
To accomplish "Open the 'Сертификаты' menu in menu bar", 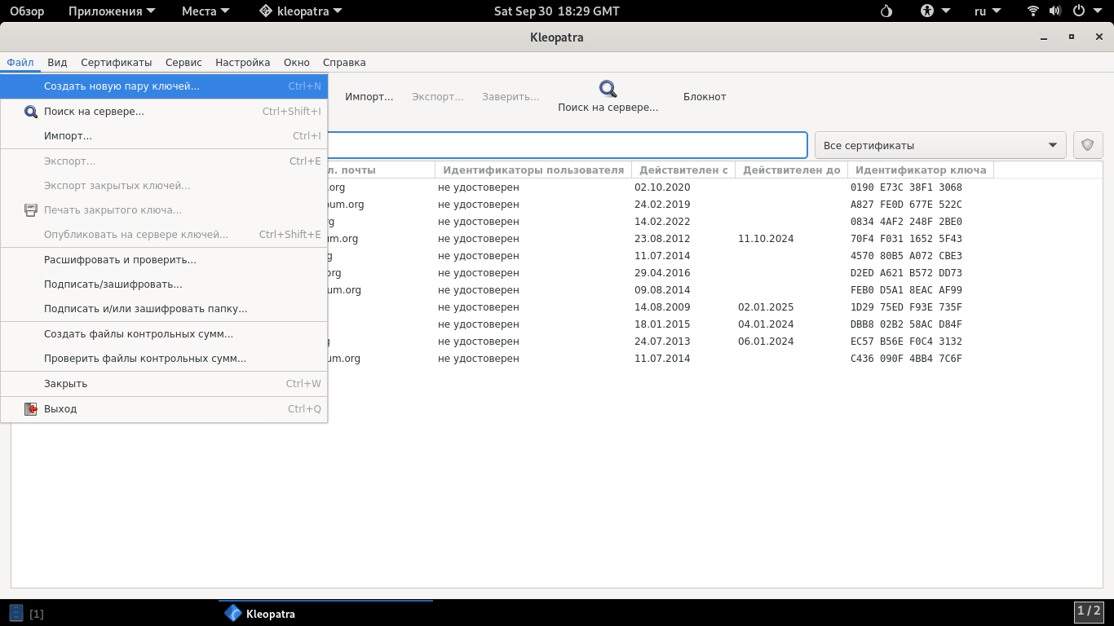I will (116, 63).
